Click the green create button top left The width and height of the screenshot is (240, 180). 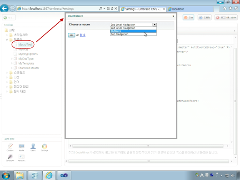(x=9, y=18)
